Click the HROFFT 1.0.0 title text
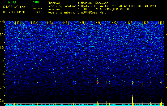 click(21, 2)
